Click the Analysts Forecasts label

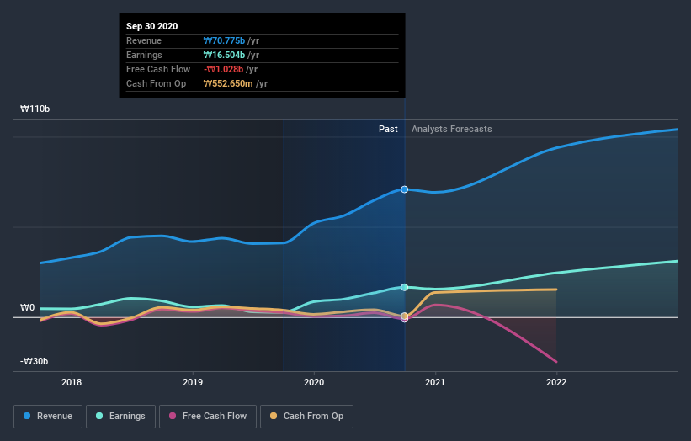point(452,129)
